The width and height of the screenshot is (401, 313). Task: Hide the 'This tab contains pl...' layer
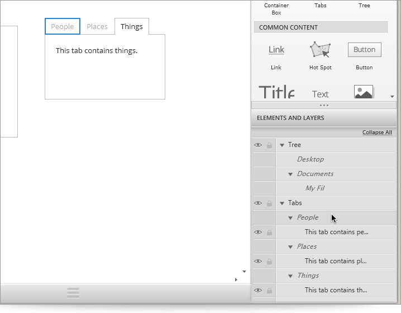pyautogui.click(x=258, y=262)
